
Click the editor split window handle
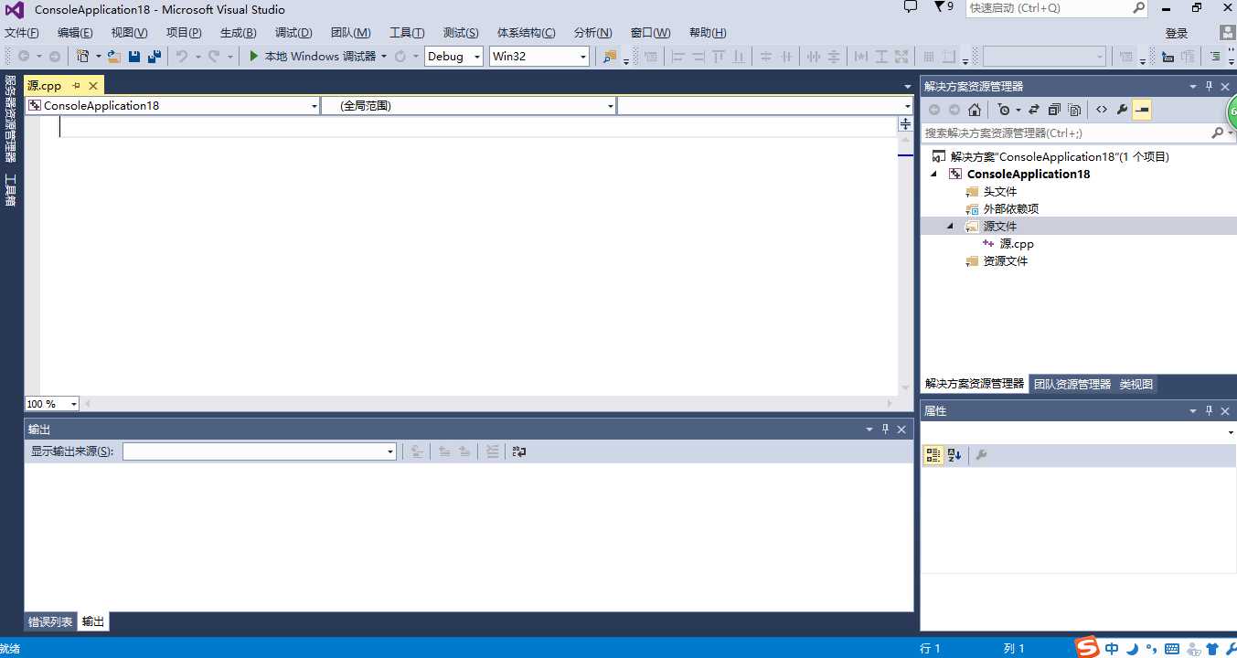(905, 123)
